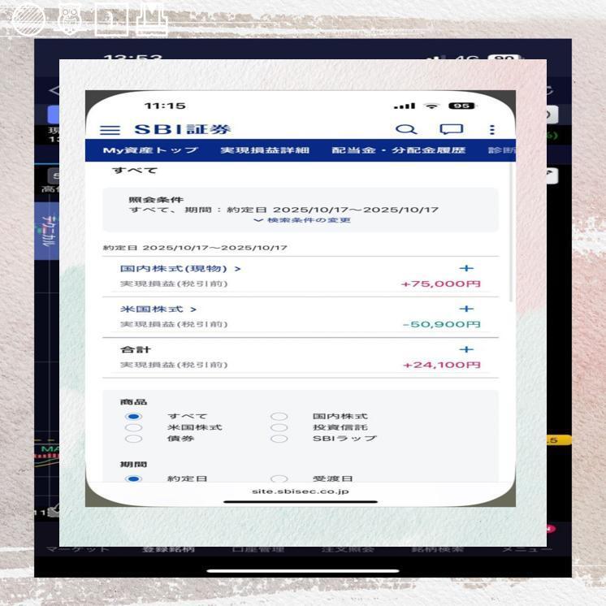Open 注文照会 in the background app bar
The image size is (606, 606).
(348, 549)
